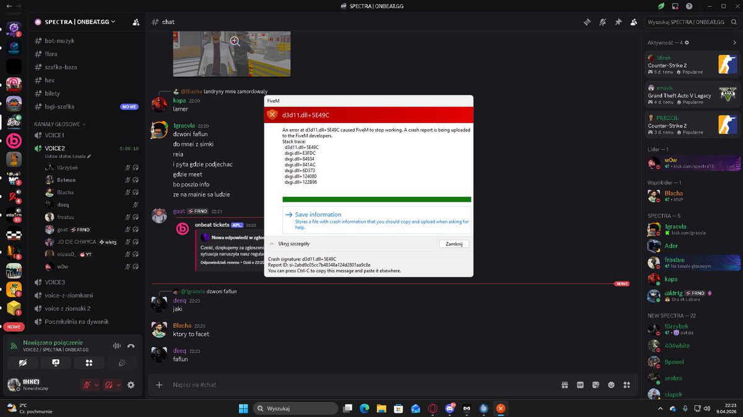Open the Threads icon in channel header
The width and height of the screenshot is (743, 417).
pyautogui.click(x=587, y=22)
